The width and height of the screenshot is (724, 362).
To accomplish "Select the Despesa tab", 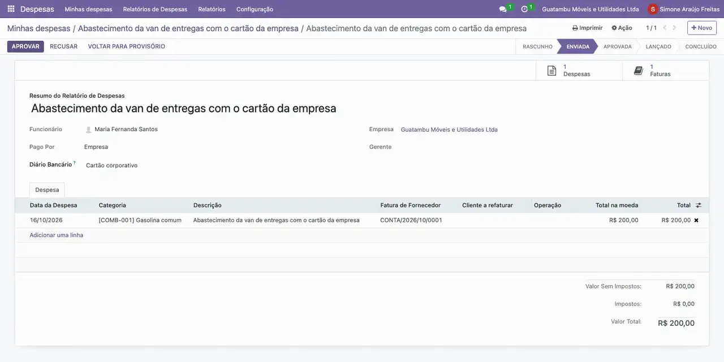I will pos(47,190).
